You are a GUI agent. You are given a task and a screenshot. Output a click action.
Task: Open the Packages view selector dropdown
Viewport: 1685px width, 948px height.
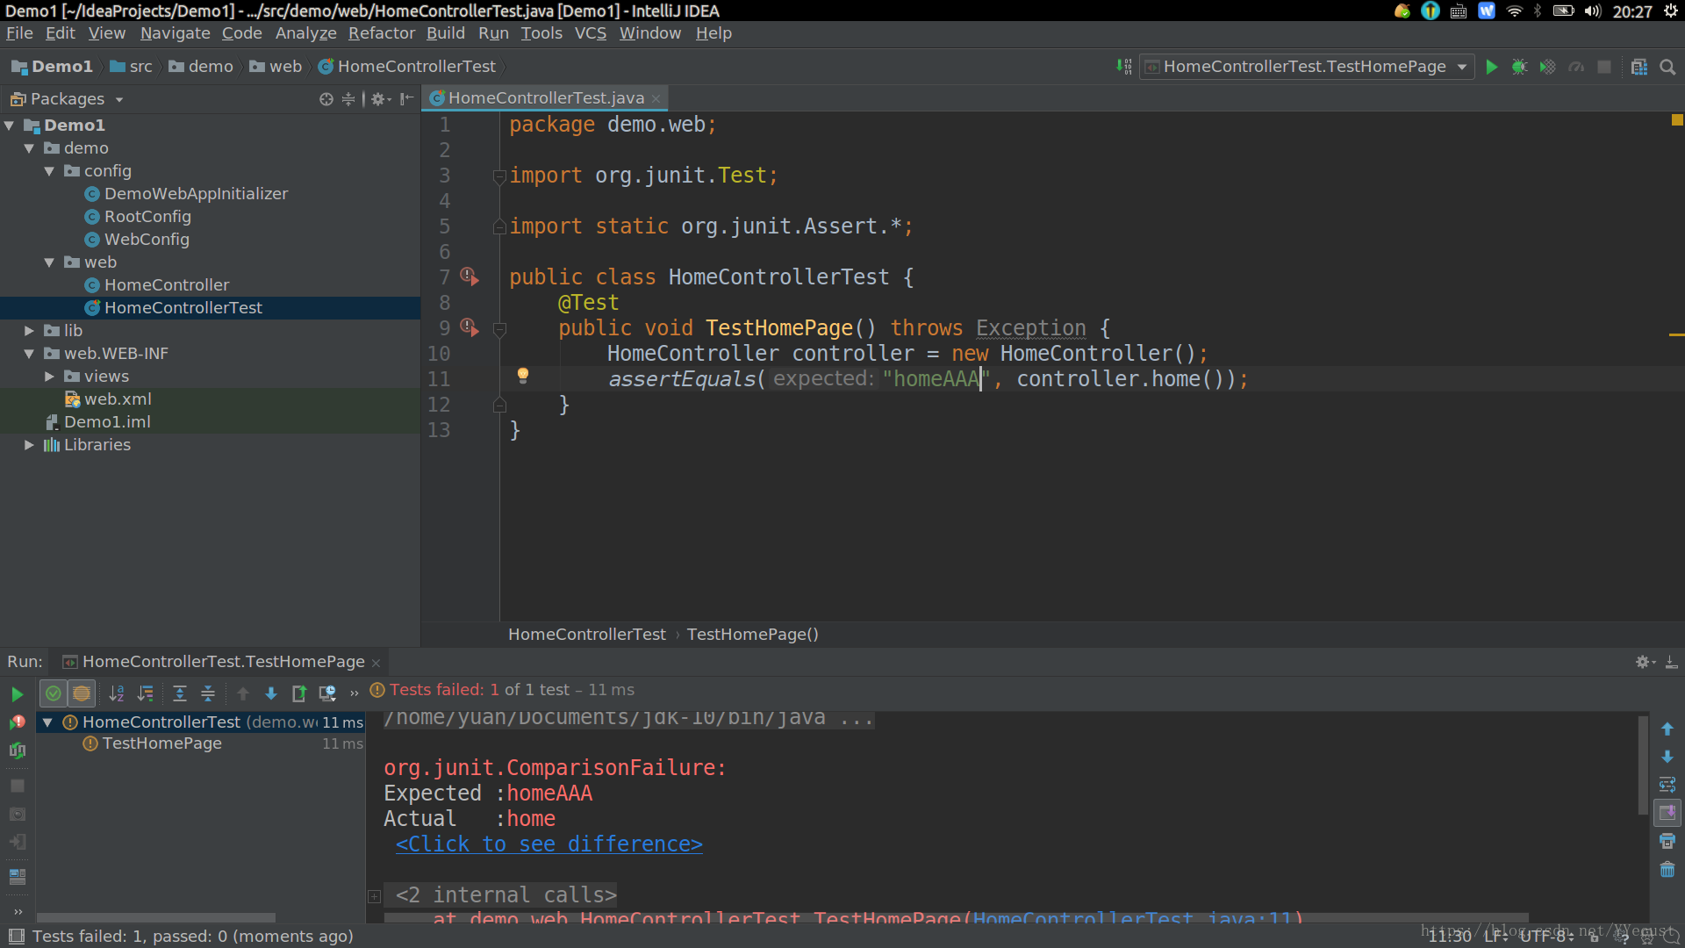(119, 99)
